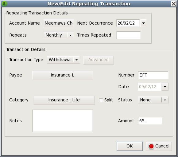Click the Next Occurrence date text field
This screenshot has width=178, height=157.
tap(128, 23)
